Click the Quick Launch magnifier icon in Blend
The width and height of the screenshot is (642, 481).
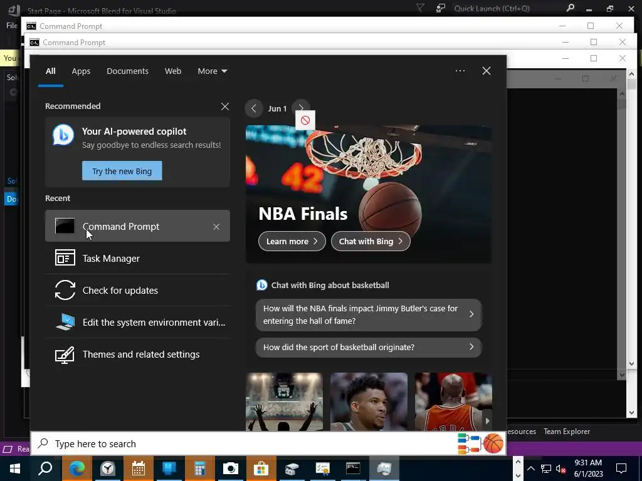click(x=569, y=8)
